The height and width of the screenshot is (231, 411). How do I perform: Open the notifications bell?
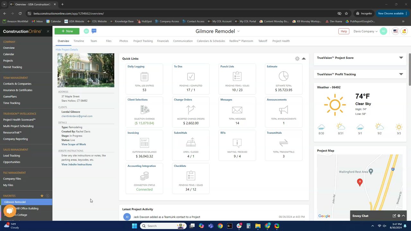pos(404,31)
